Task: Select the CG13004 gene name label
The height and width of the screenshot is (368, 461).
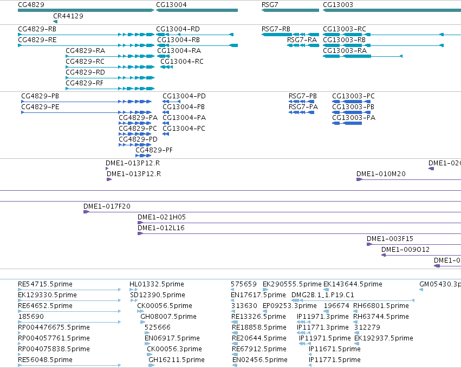Action: [x=171, y=5]
